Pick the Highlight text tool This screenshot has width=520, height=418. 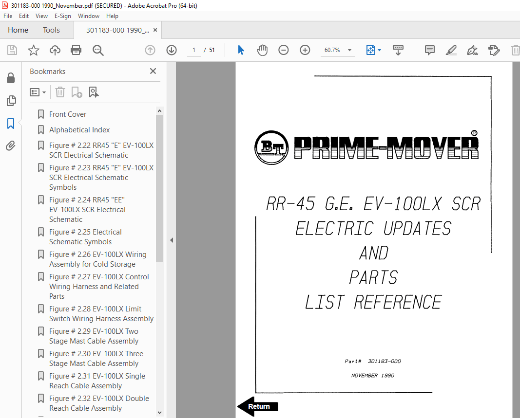(451, 50)
